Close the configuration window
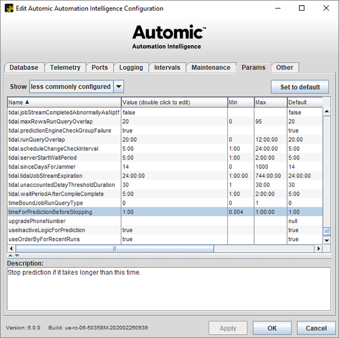 (x=326, y=8)
